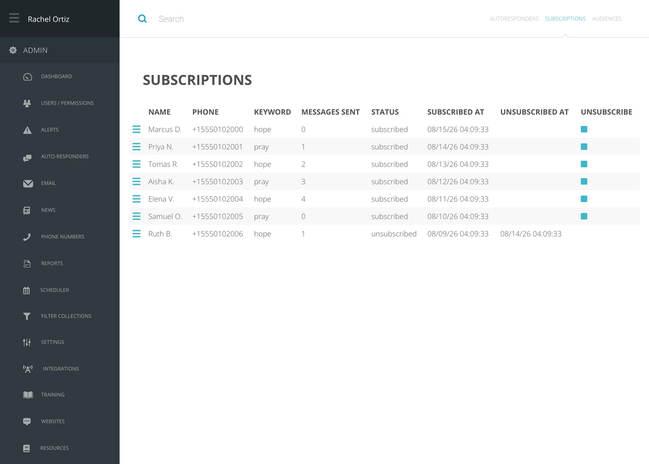Click the name Samuel O.
This screenshot has height=464, width=649.
(x=165, y=216)
